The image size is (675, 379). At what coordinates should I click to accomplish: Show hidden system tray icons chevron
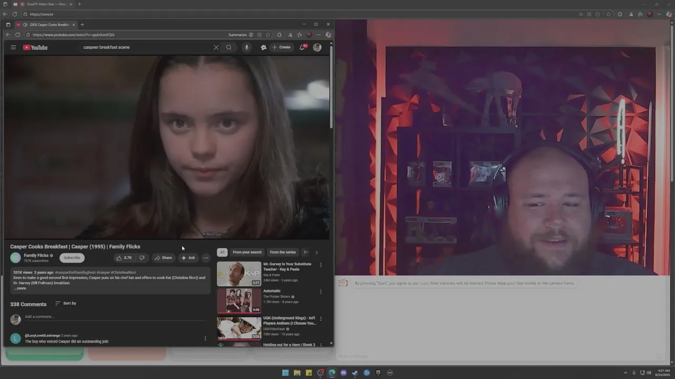coord(625,373)
